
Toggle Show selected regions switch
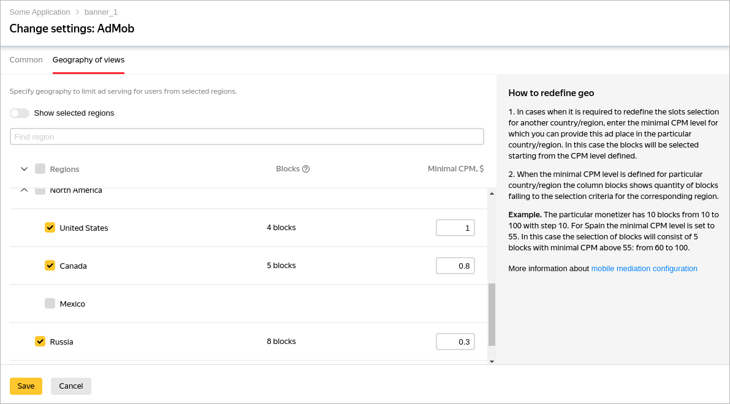(x=20, y=113)
